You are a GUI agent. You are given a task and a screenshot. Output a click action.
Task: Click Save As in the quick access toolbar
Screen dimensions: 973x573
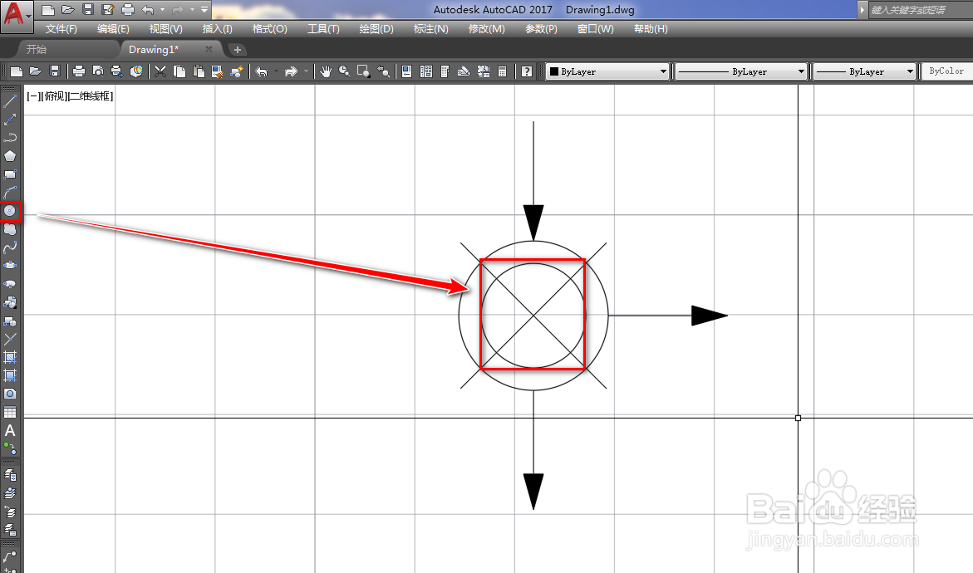[x=107, y=9]
